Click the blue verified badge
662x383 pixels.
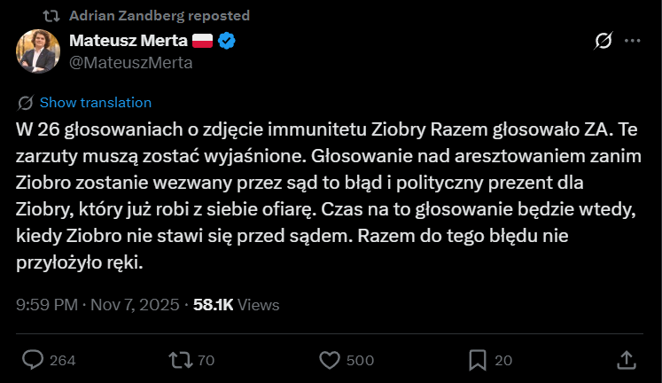pos(228,41)
